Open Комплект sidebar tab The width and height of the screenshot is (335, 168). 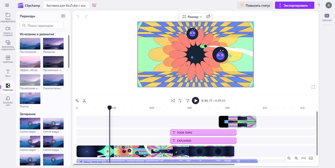click(8, 101)
